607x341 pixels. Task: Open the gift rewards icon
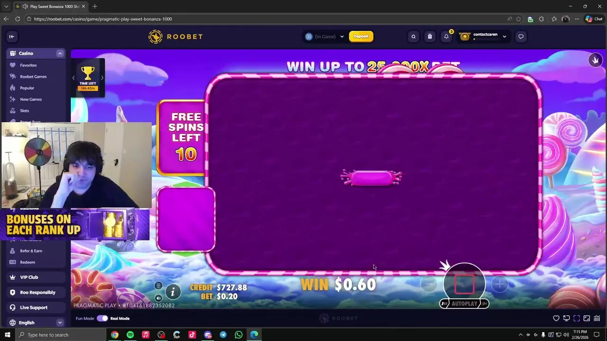point(430,36)
